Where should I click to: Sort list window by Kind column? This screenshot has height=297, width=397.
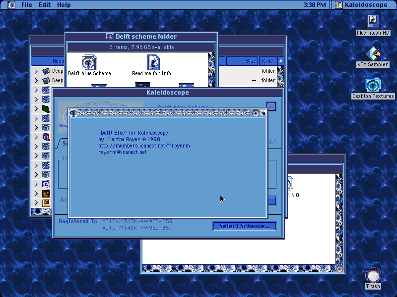(267, 61)
